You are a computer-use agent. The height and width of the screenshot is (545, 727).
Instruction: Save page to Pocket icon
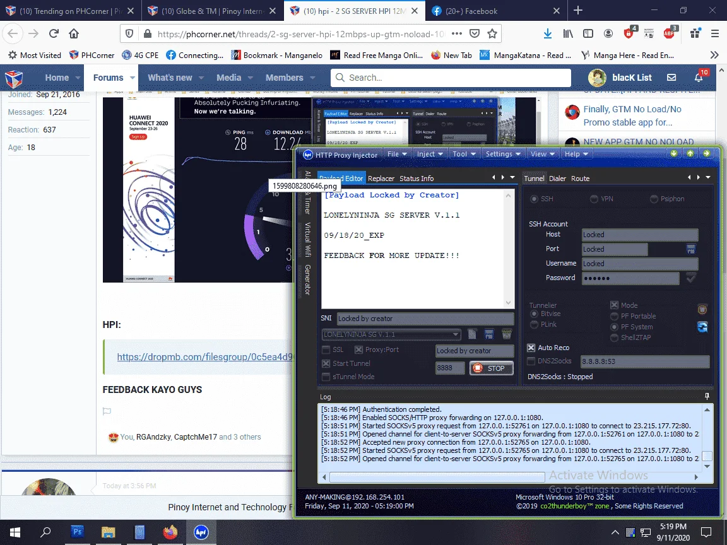point(475,33)
